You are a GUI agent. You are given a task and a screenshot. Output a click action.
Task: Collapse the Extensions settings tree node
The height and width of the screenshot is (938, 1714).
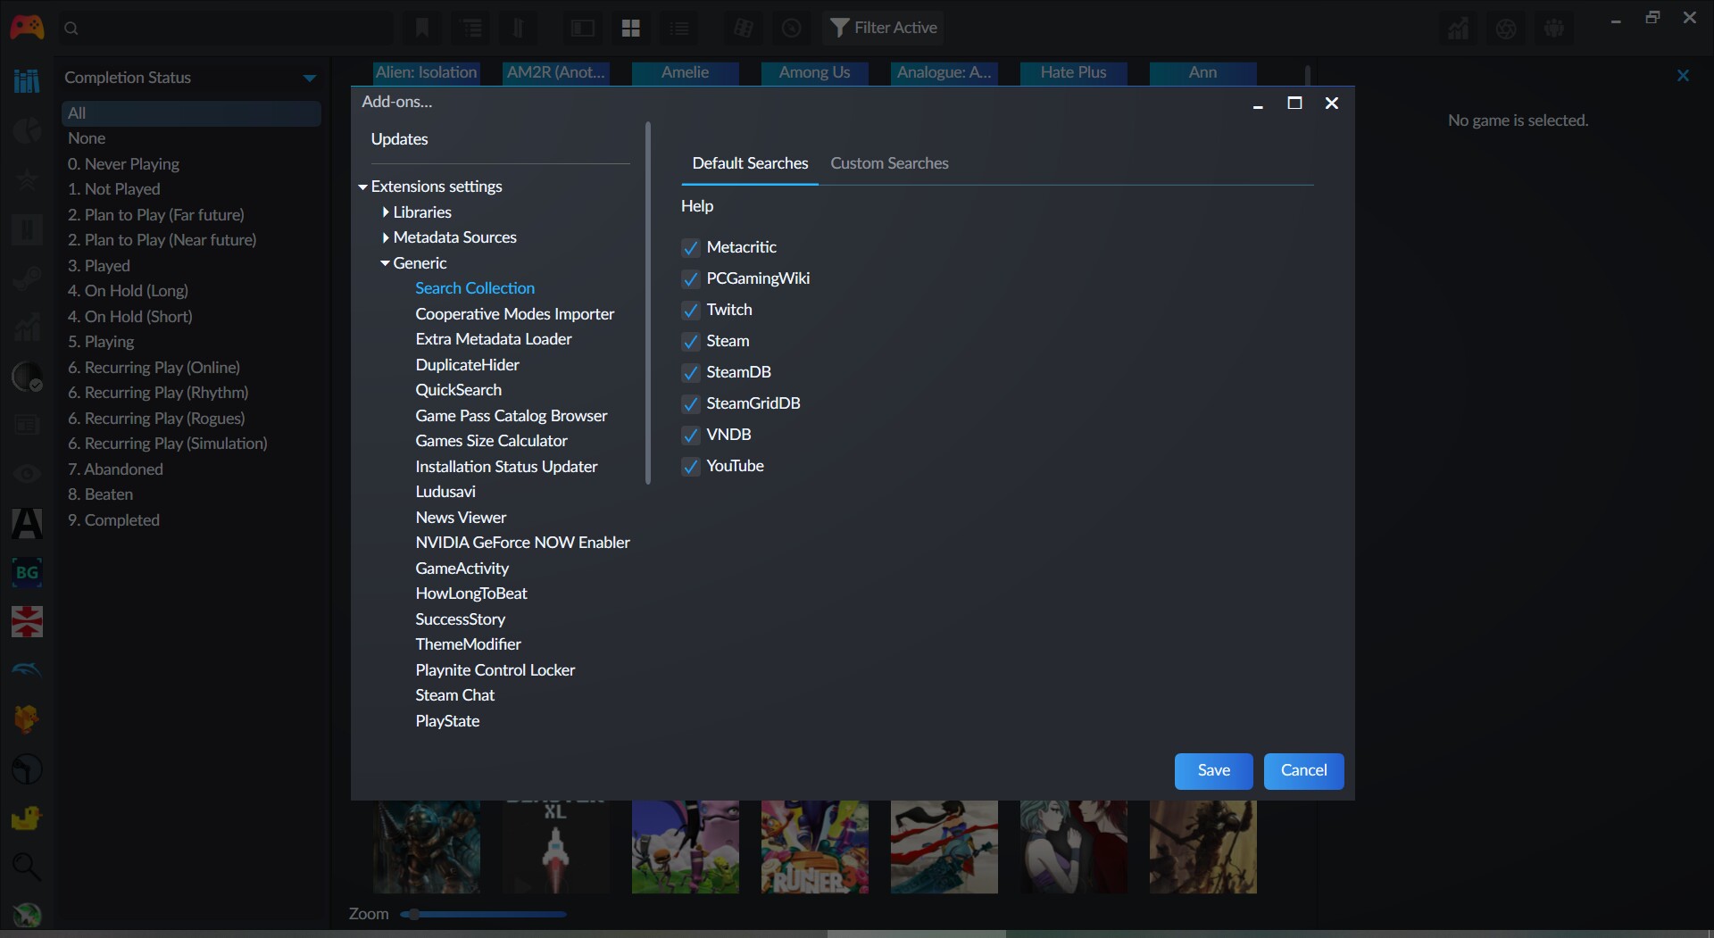point(363,187)
